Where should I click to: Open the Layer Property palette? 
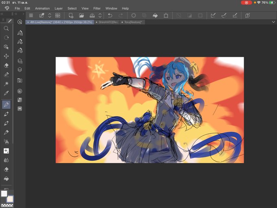click(20, 61)
